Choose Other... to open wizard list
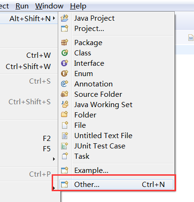 pos(116,184)
